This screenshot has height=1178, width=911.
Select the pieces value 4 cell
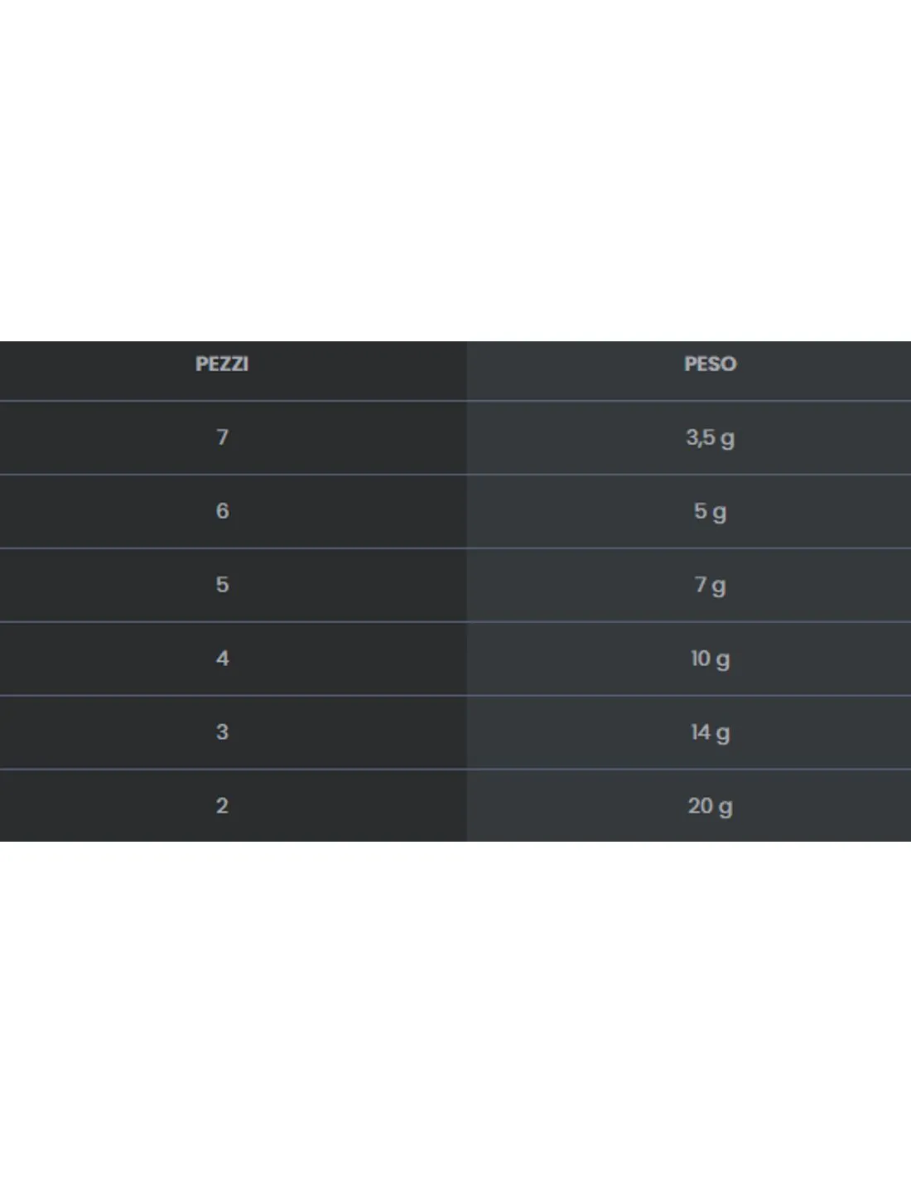[x=222, y=659]
